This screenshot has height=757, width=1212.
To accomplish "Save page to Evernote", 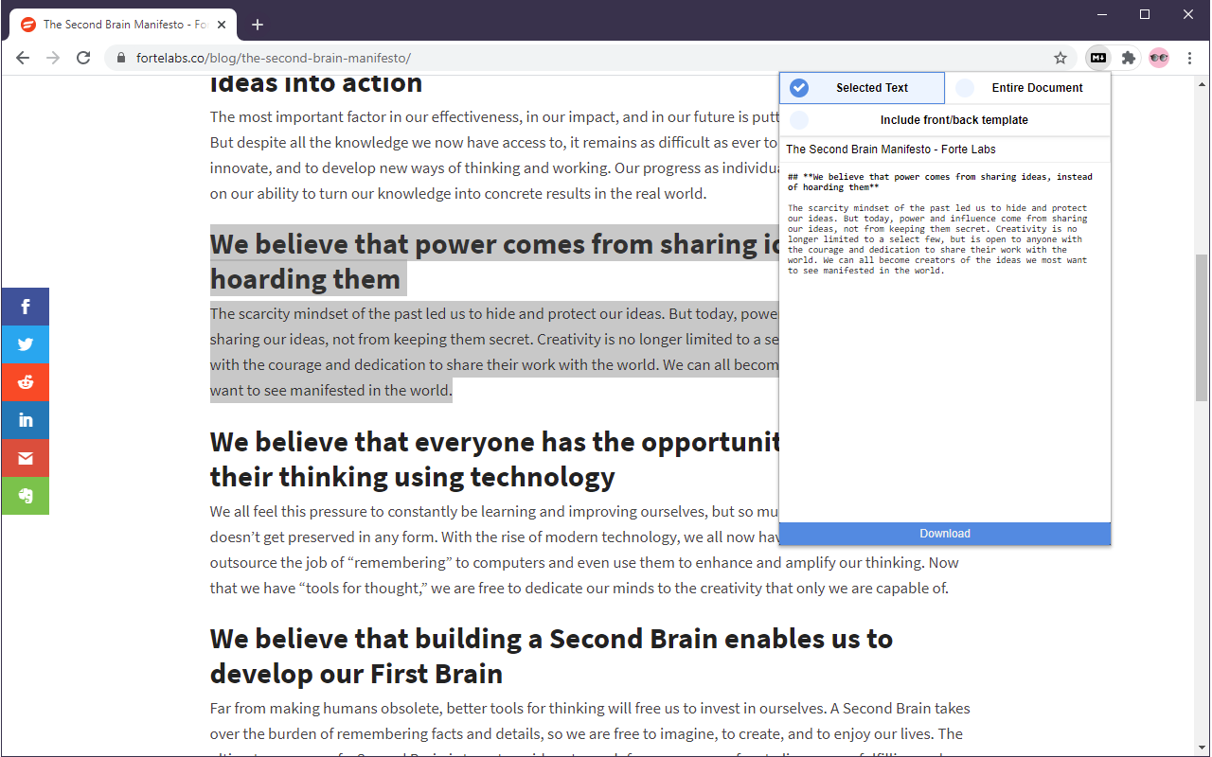I will coord(26,496).
